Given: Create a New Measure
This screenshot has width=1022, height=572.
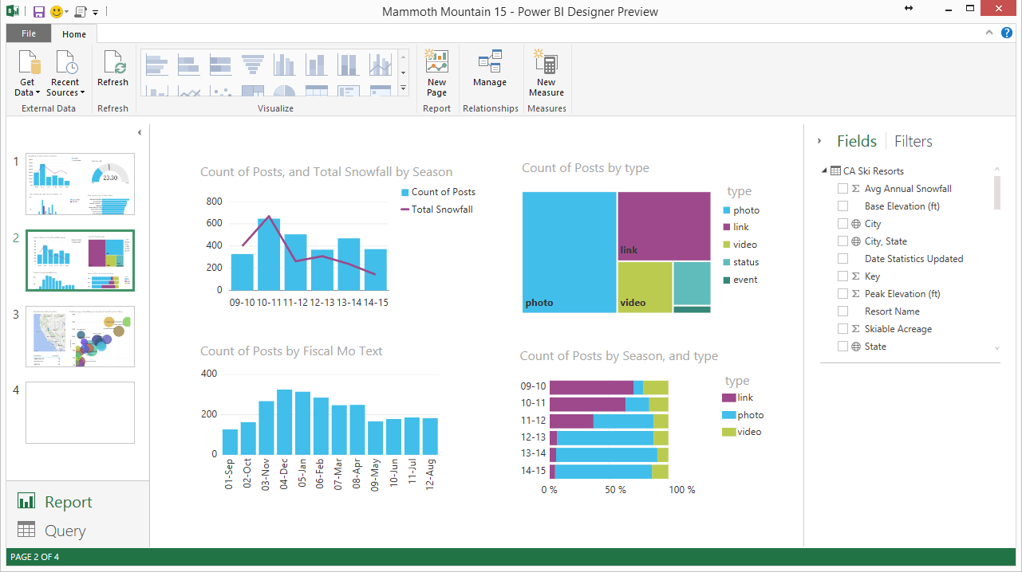Looking at the screenshot, I should pyautogui.click(x=546, y=72).
